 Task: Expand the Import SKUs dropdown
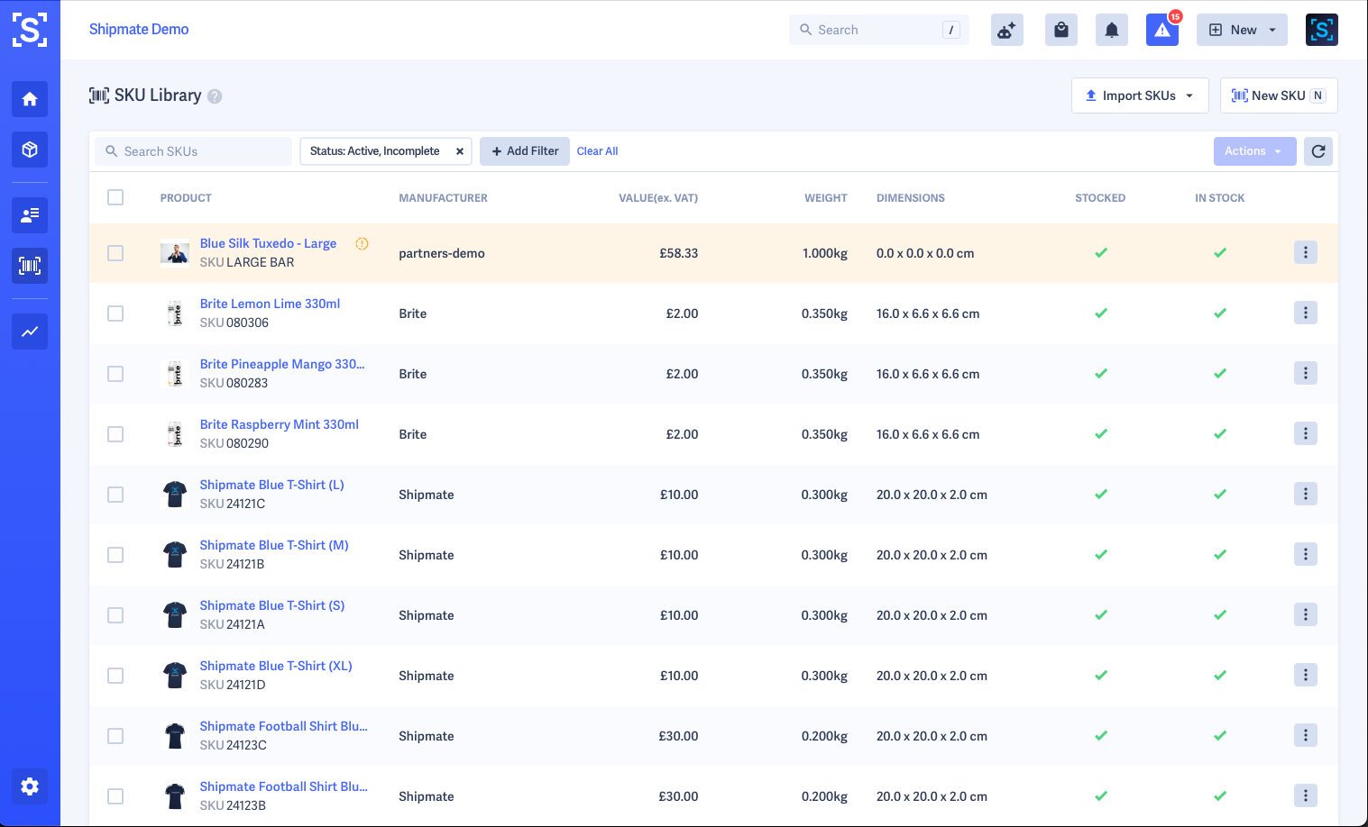coord(1140,95)
